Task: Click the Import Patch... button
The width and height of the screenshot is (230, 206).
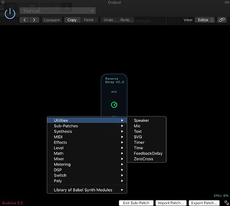Action: (171, 203)
